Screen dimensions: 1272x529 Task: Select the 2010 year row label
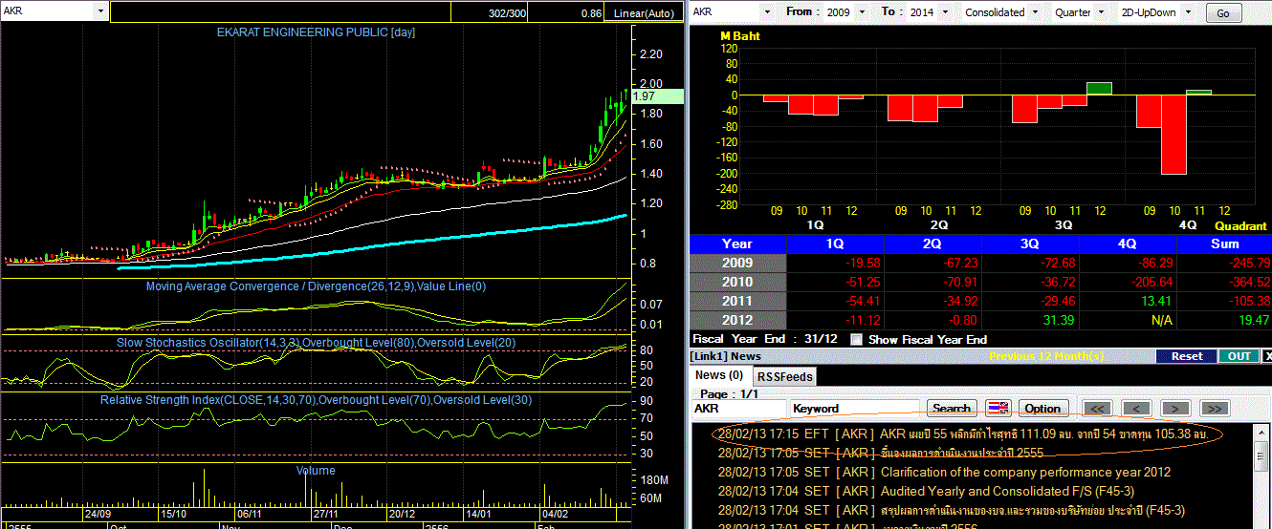click(737, 282)
